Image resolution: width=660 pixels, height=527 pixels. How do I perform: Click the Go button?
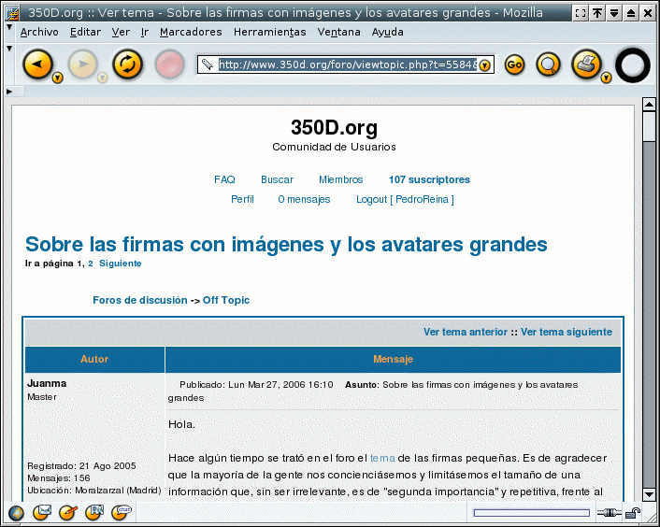pyautogui.click(x=513, y=64)
